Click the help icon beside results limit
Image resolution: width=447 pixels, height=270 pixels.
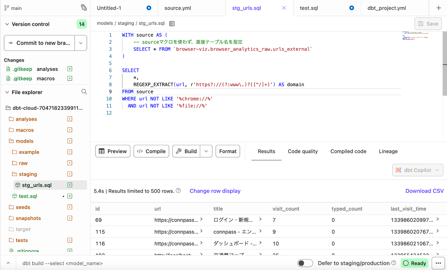point(178,191)
